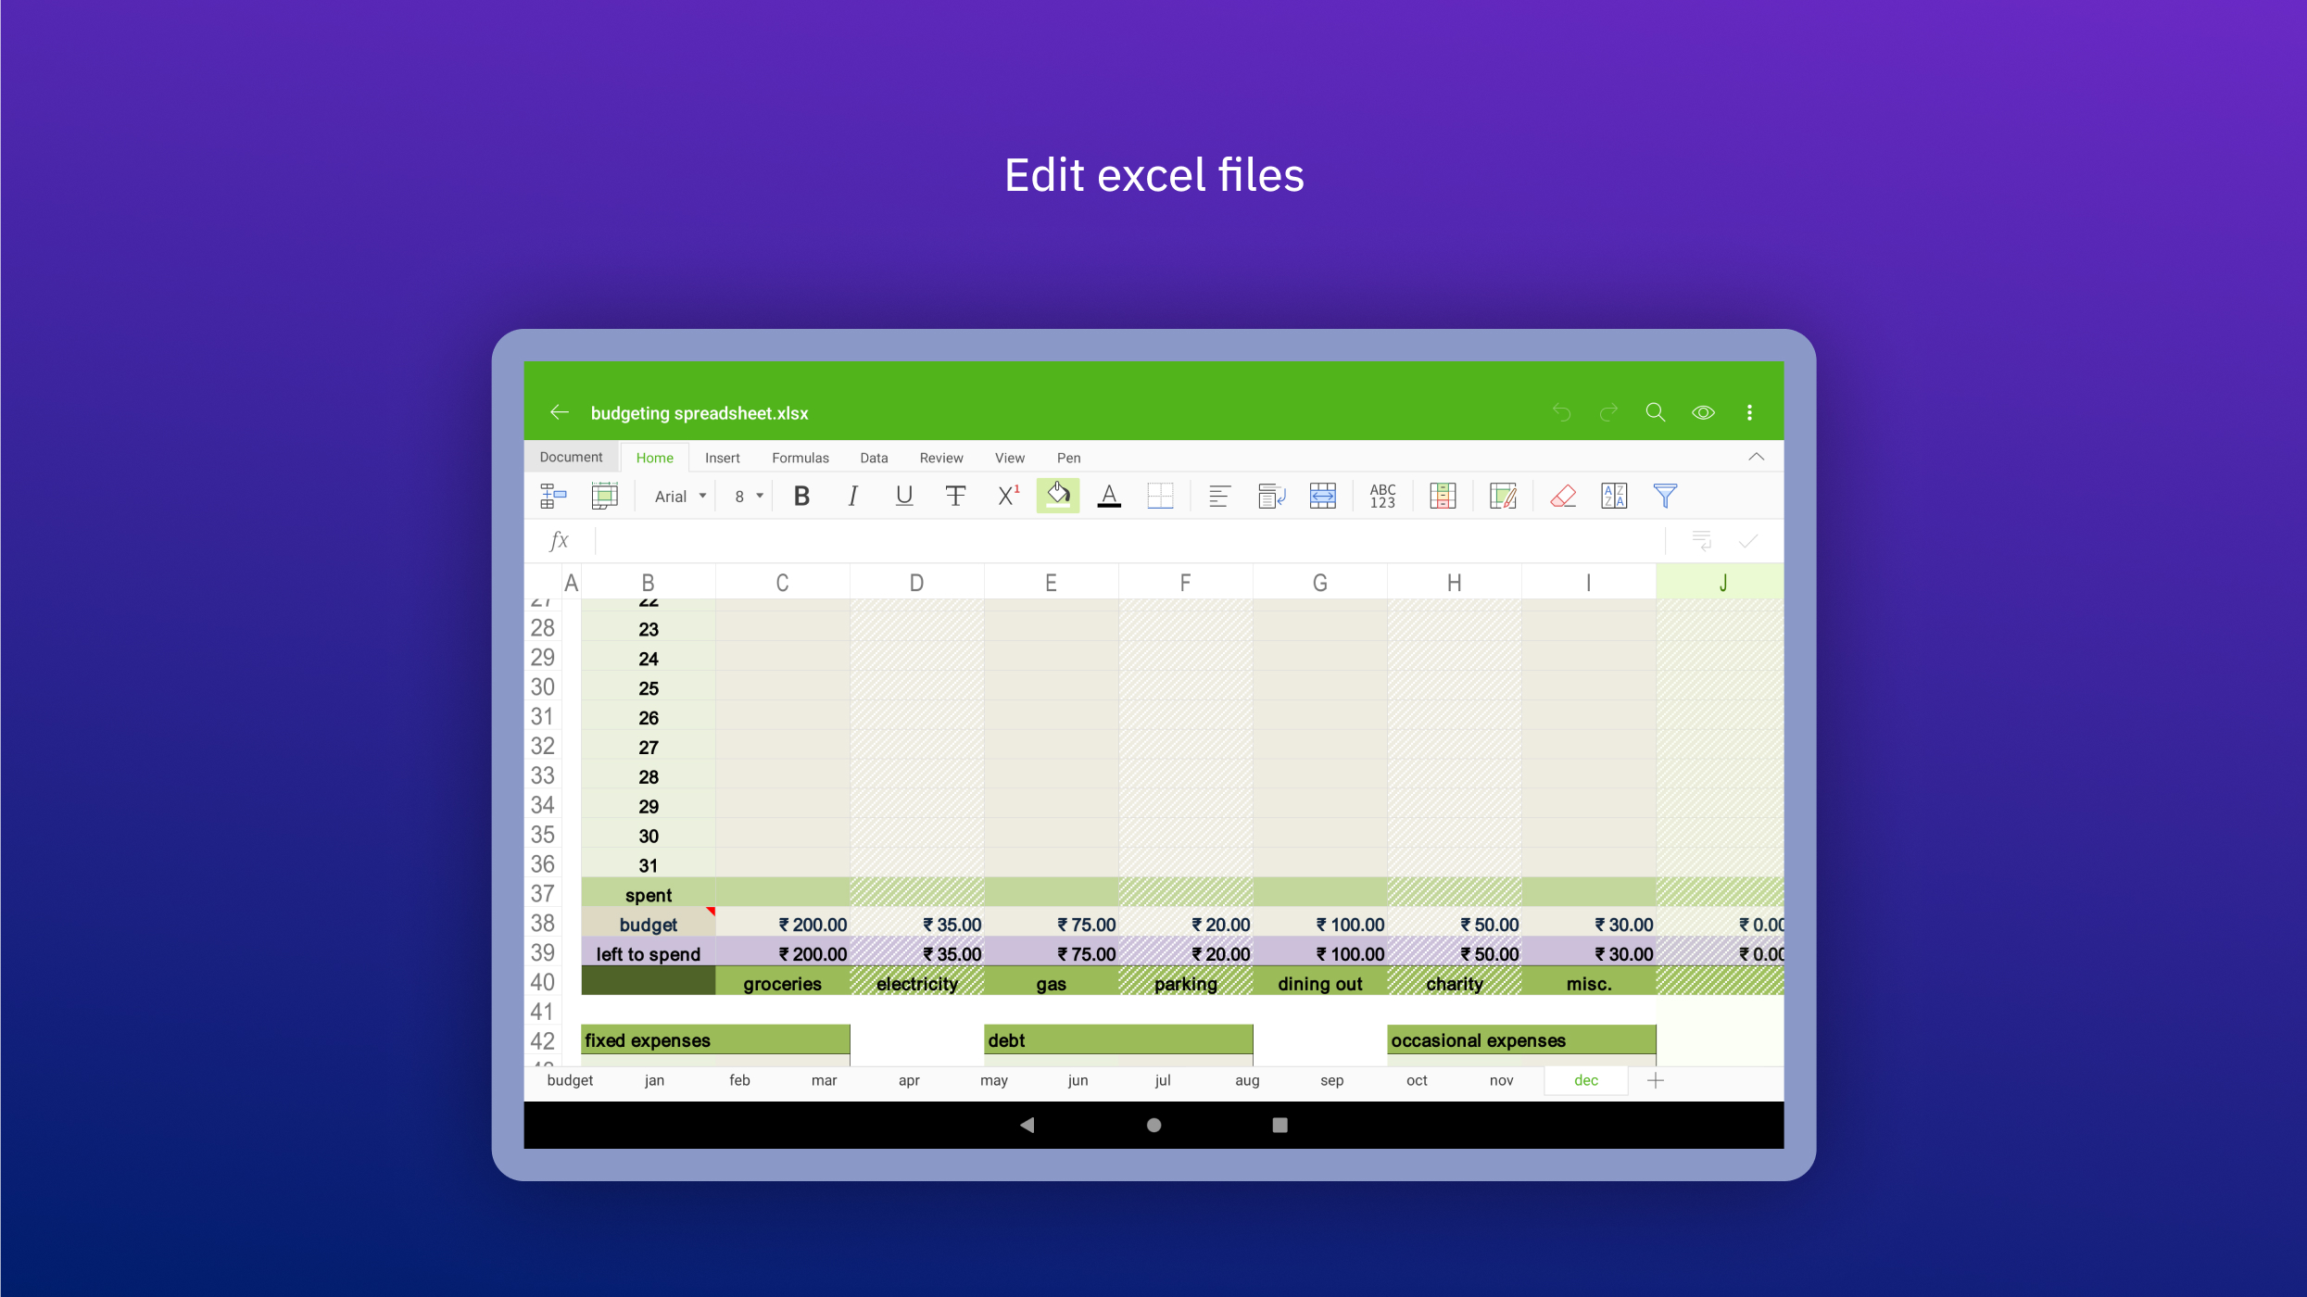The width and height of the screenshot is (2307, 1297).
Task: Toggle view mode with the eye icon
Action: [1703, 412]
